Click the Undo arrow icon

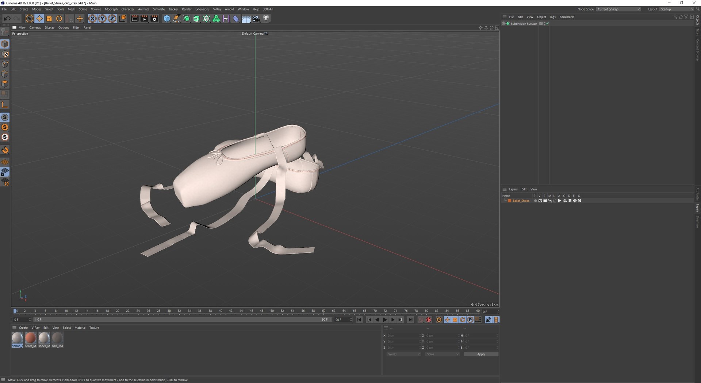[7, 19]
